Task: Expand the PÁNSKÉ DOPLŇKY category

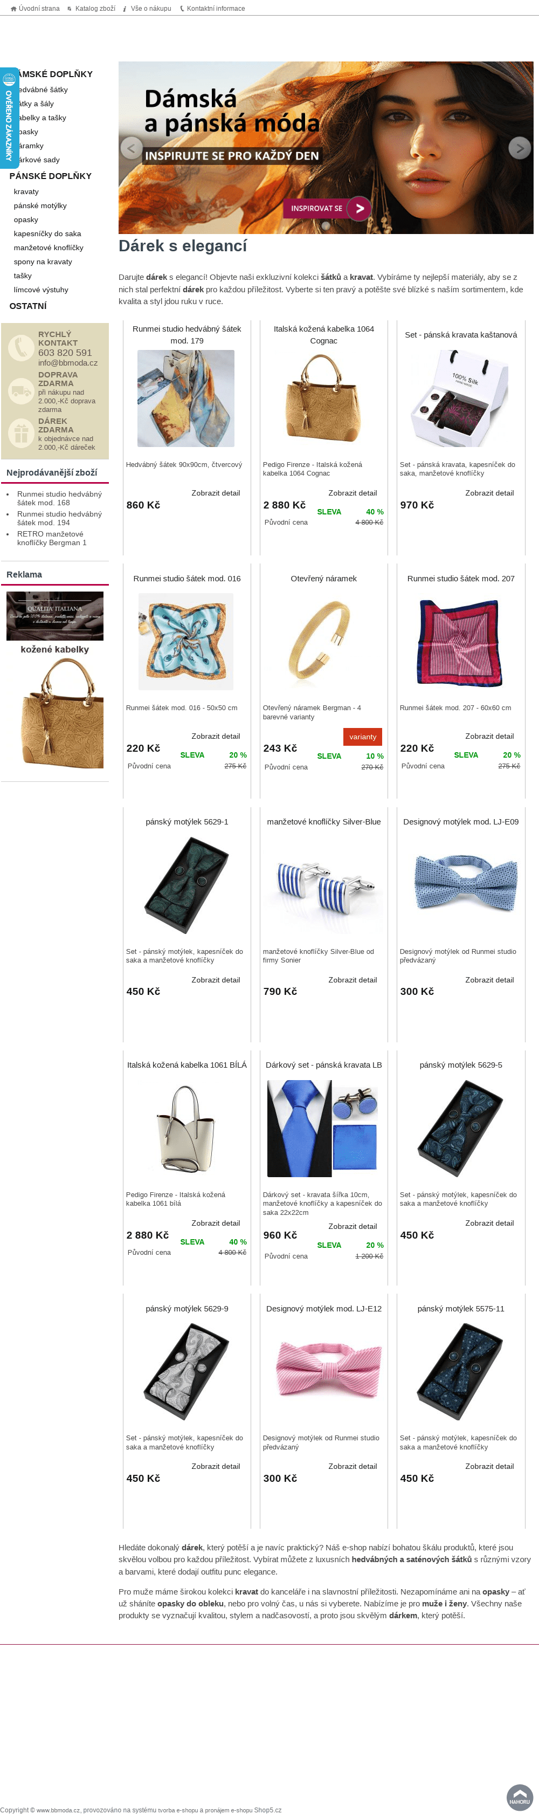Action: point(51,176)
